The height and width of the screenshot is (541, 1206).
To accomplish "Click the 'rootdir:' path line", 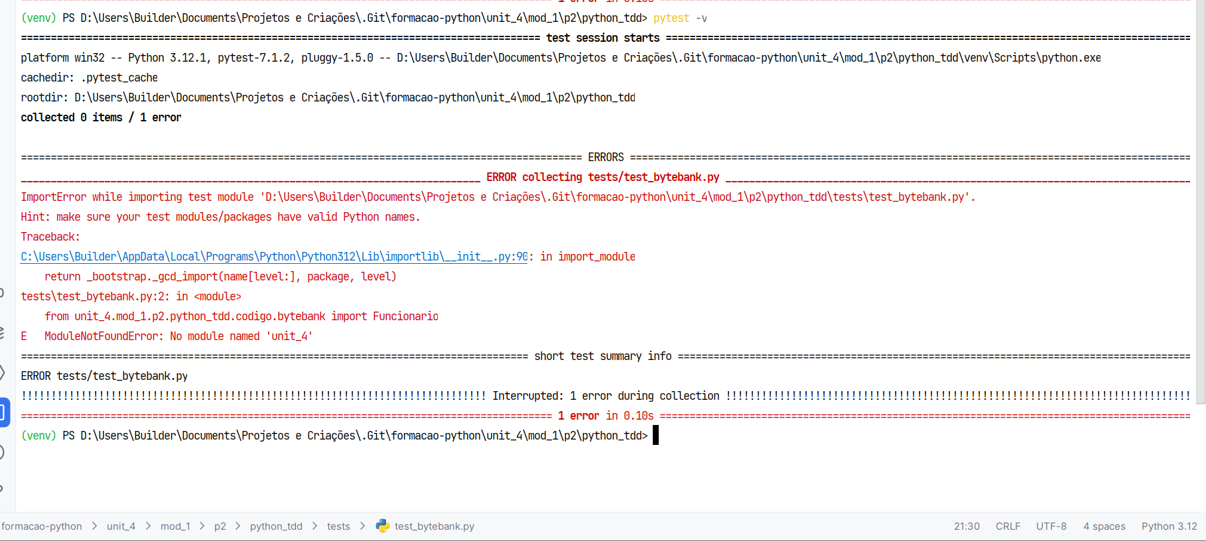I will [328, 97].
